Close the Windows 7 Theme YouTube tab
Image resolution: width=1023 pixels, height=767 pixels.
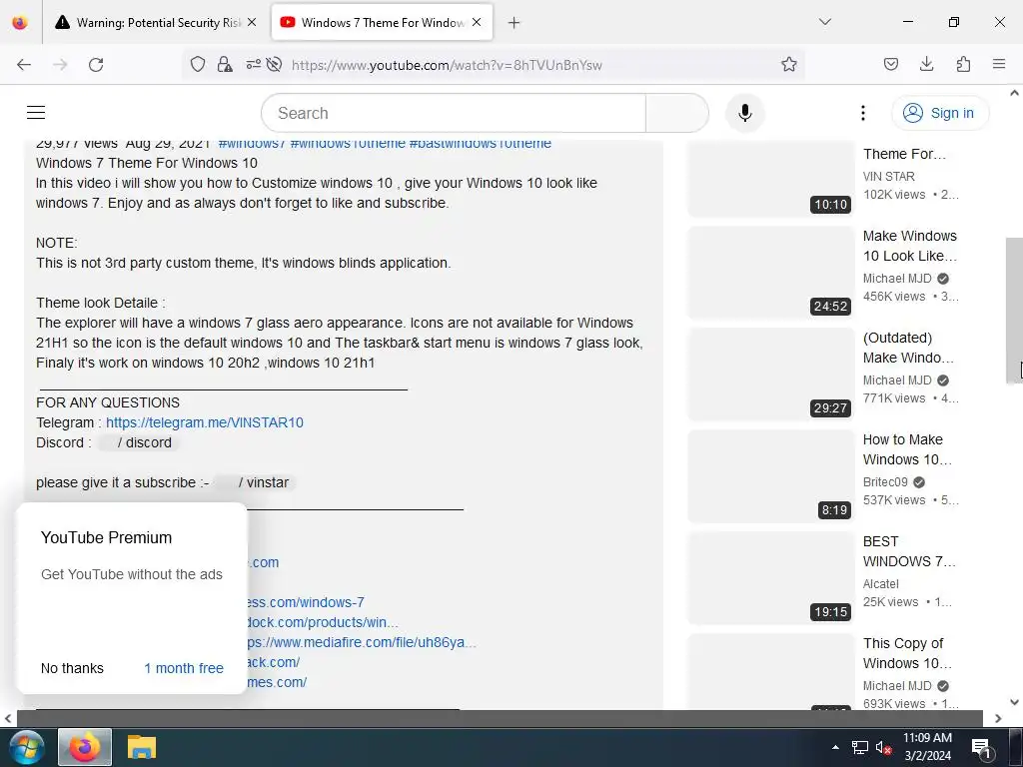pos(477,22)
